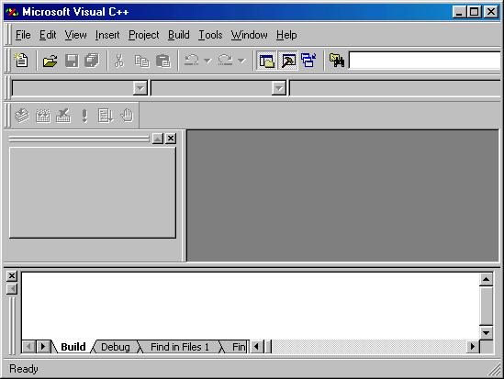Click the Build project icon
The width and height of the screenshot is (504, 379).
pyautogui.click(x=43, y=116)
